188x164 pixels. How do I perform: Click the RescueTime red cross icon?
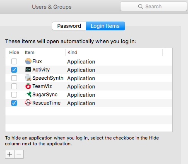click(x=28, y=103)
